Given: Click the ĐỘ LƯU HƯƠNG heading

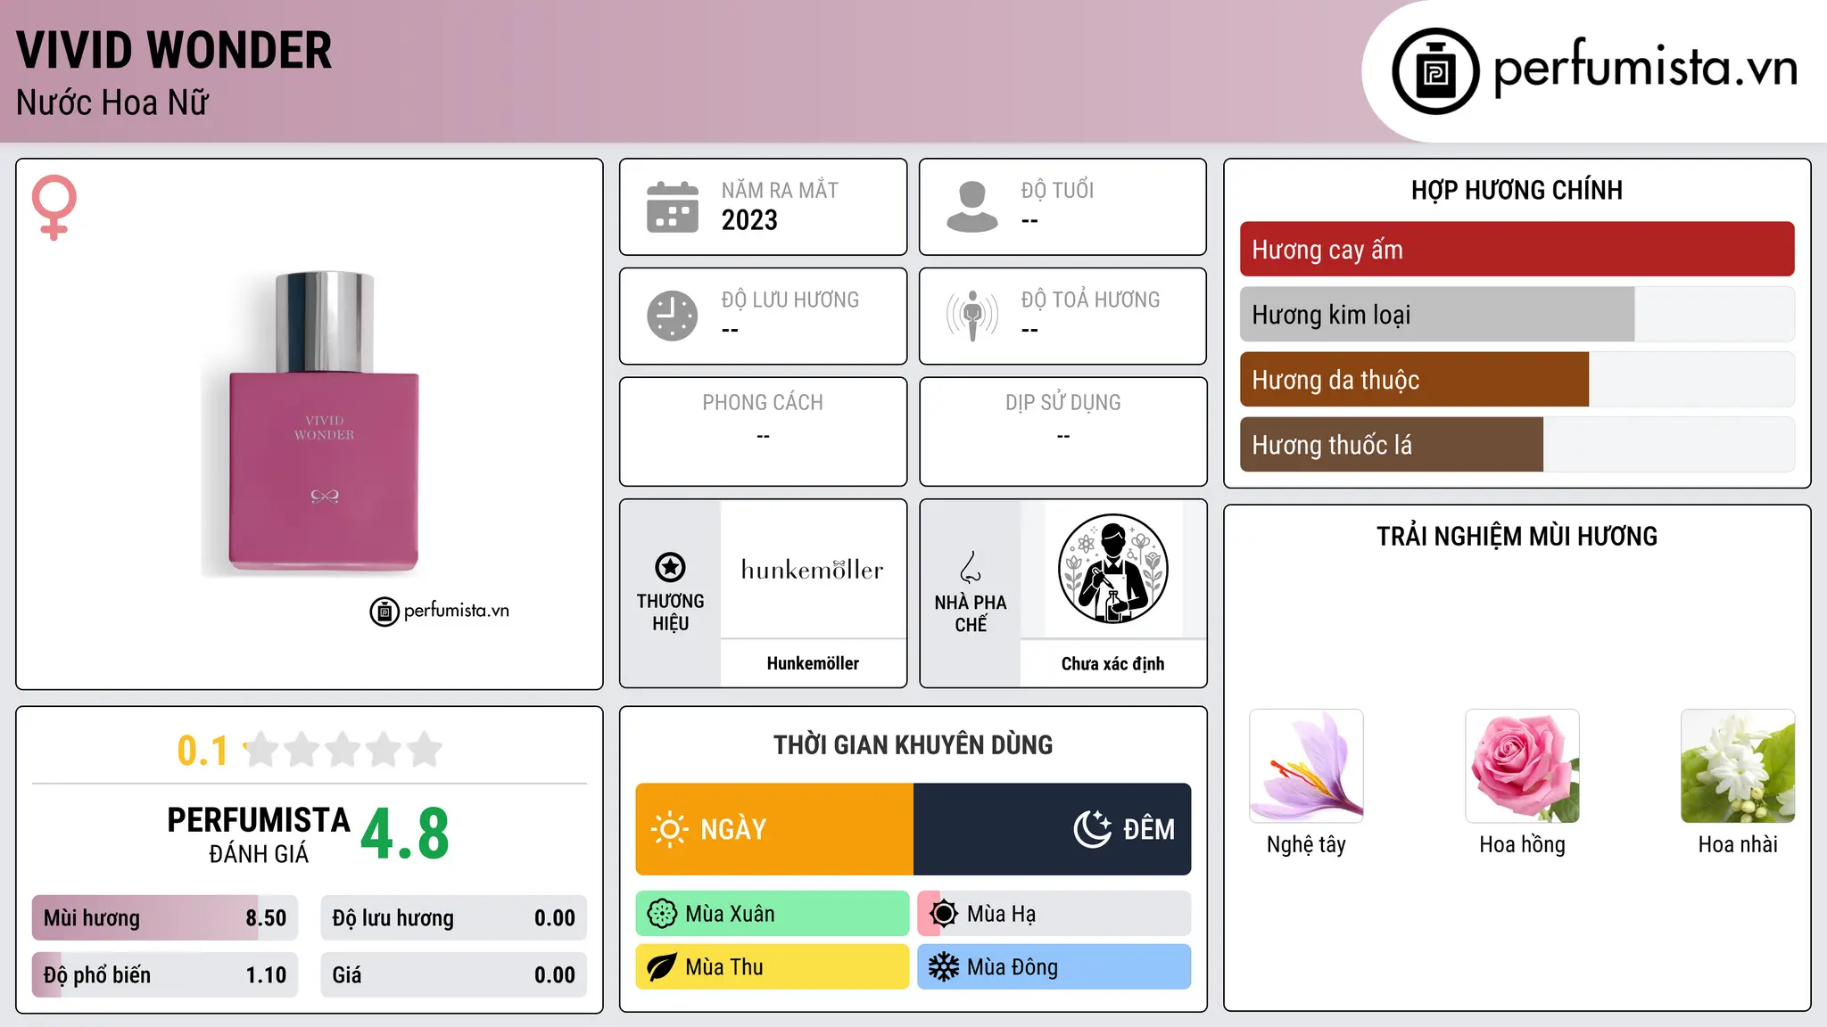Looking at the screenshot, I should [x=790, y=300].
